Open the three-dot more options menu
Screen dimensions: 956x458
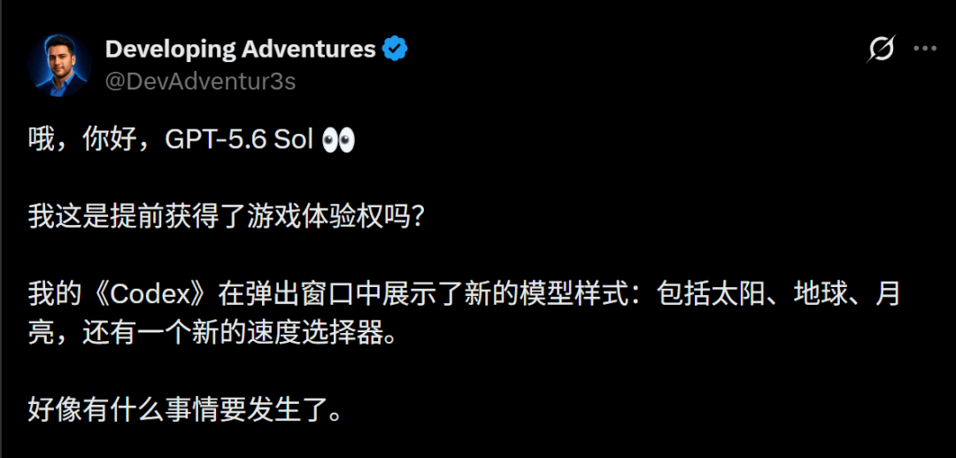[925, 49]
